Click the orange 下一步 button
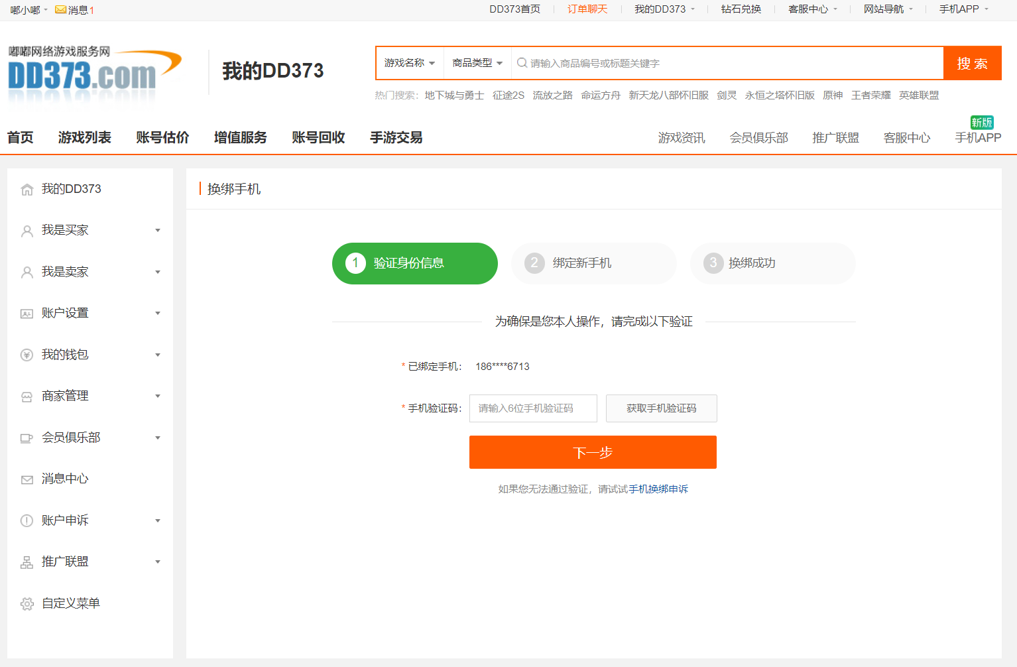 point(593,452)
